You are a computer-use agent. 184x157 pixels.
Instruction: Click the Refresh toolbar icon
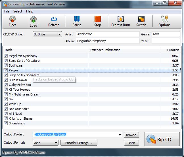coord(54,20)
